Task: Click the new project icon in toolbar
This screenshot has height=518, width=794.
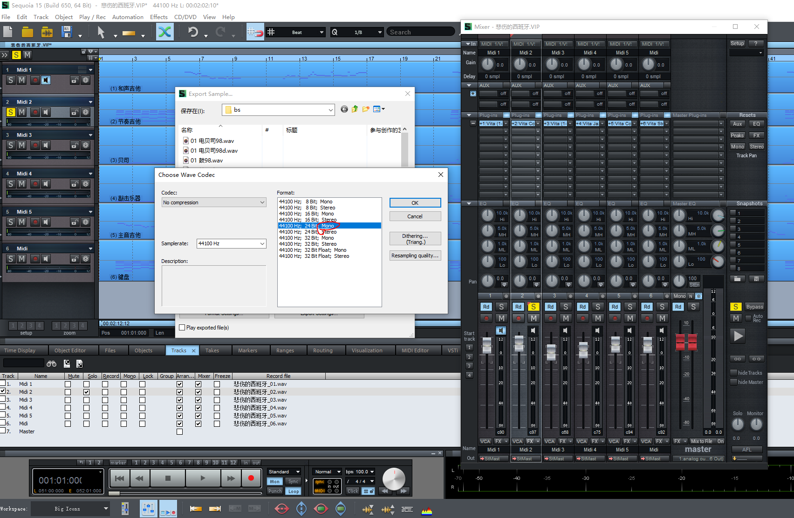Action: 8,32
